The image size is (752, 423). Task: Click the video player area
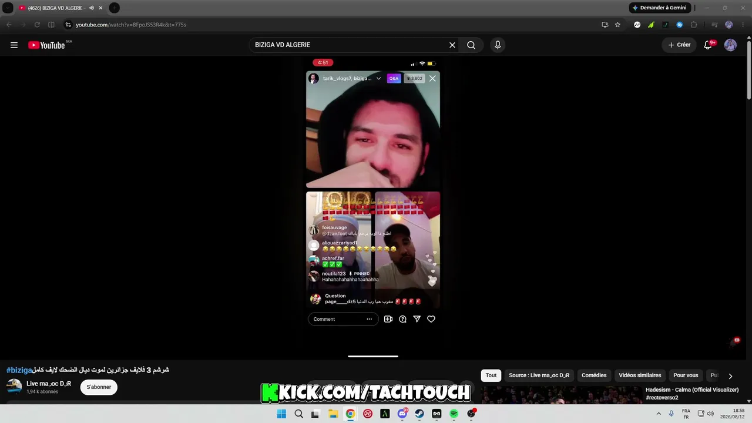point(373,207)
